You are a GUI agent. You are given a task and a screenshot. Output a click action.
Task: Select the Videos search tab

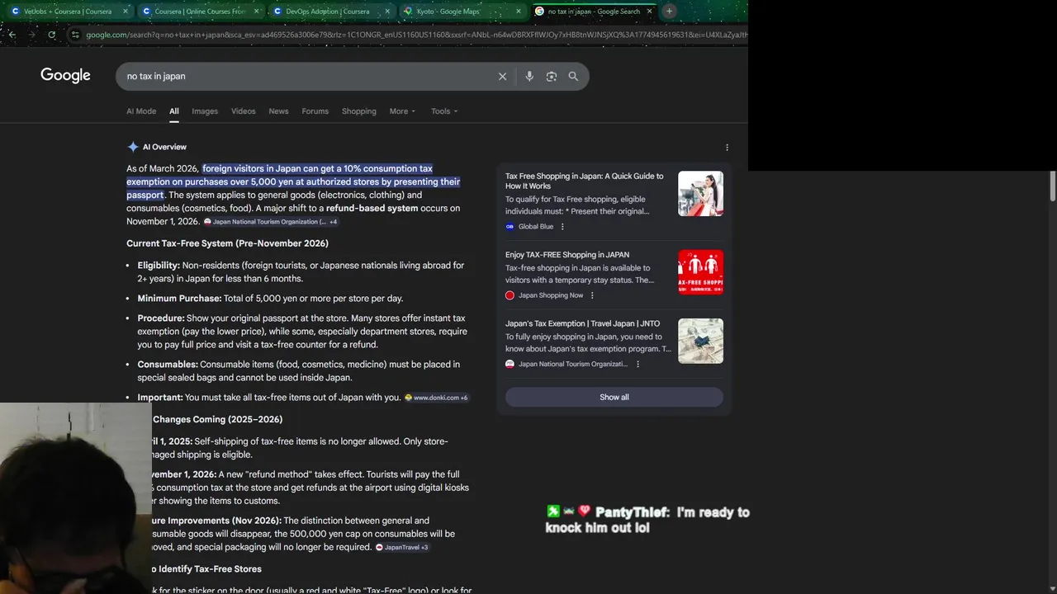point(244,111)
